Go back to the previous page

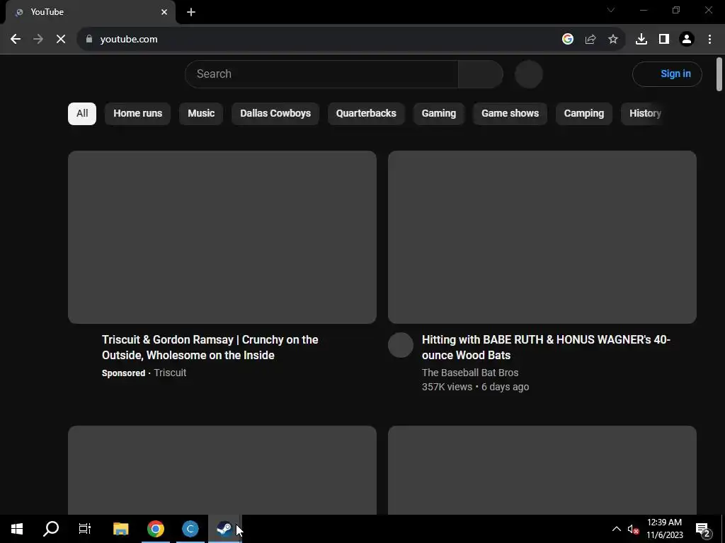(16, 40)
